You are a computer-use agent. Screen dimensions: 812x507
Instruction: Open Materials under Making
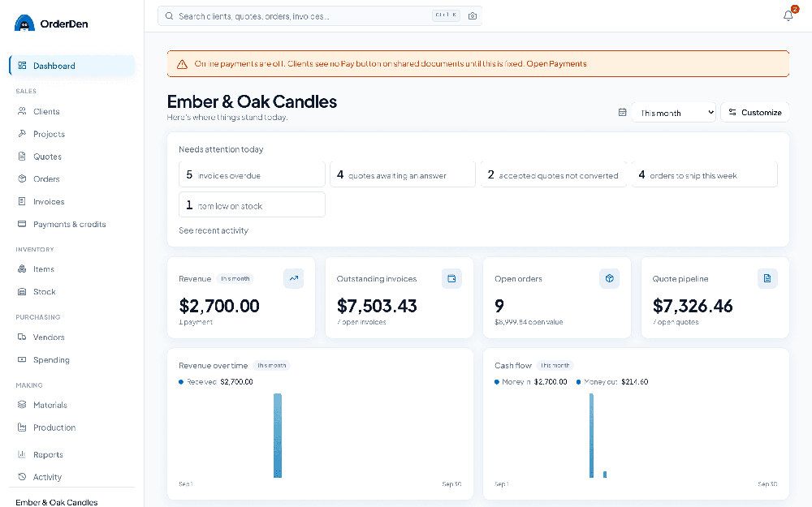pos(72,405)
